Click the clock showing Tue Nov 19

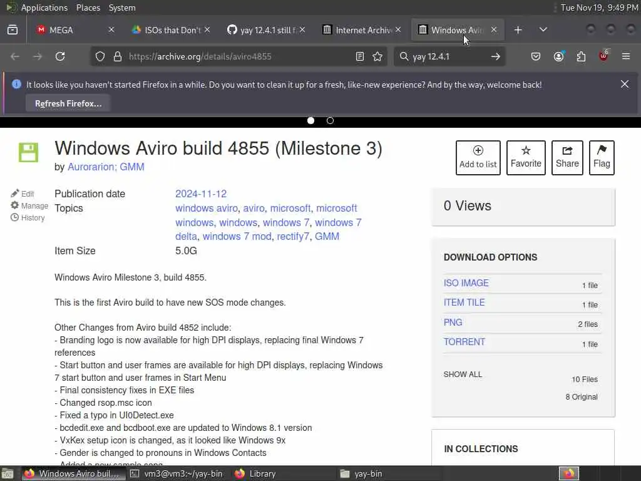pyautogui.click(x=599, y=8)
